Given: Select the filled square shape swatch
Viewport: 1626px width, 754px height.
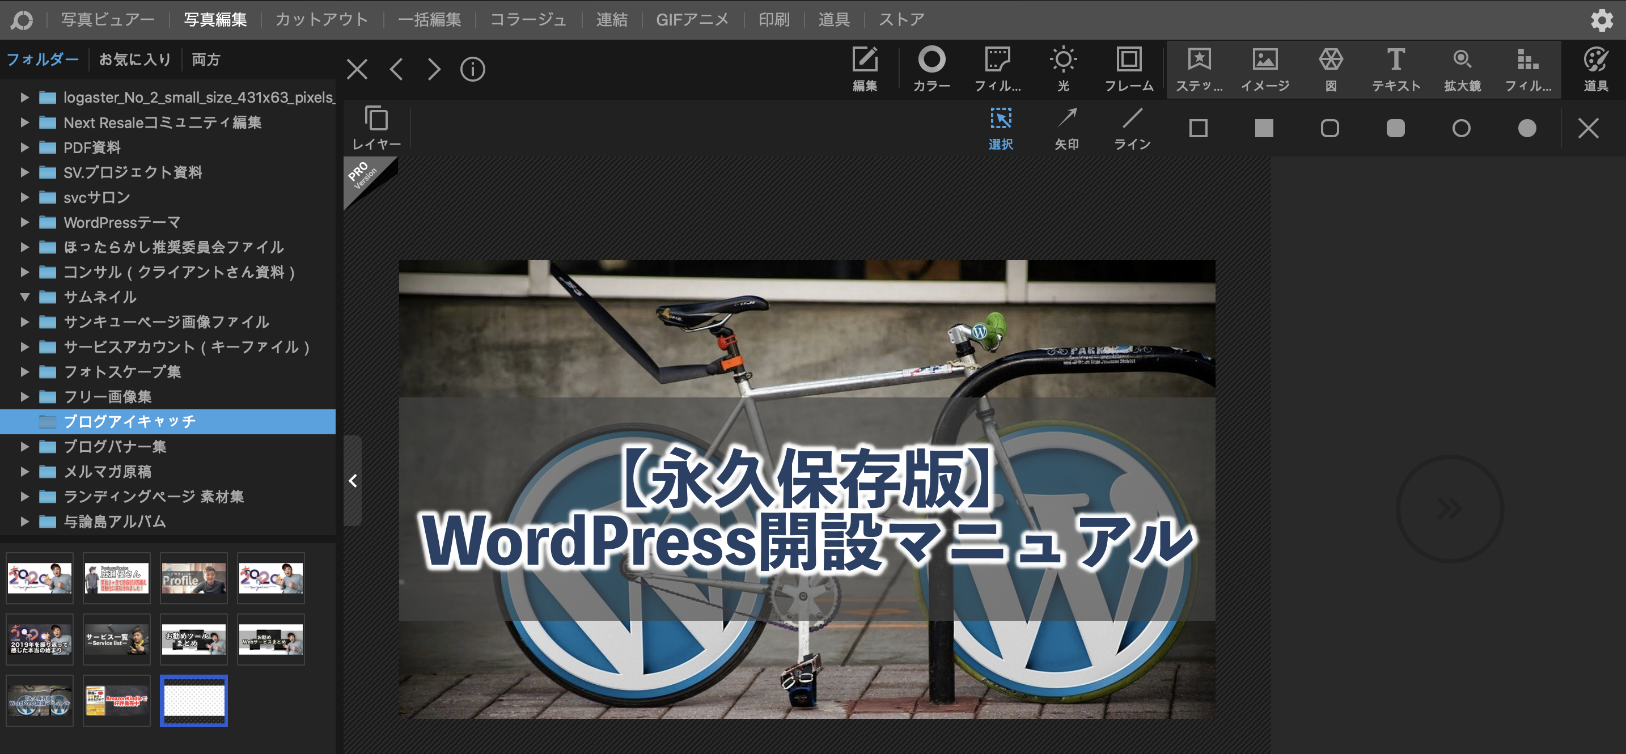Looking at the screenshot, I should pos(1264,128).
